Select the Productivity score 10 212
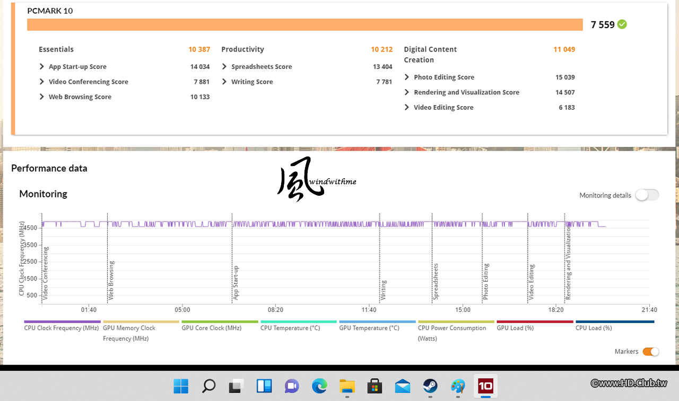Viewport: 679px width, 401px height. [x=382, y=49]
